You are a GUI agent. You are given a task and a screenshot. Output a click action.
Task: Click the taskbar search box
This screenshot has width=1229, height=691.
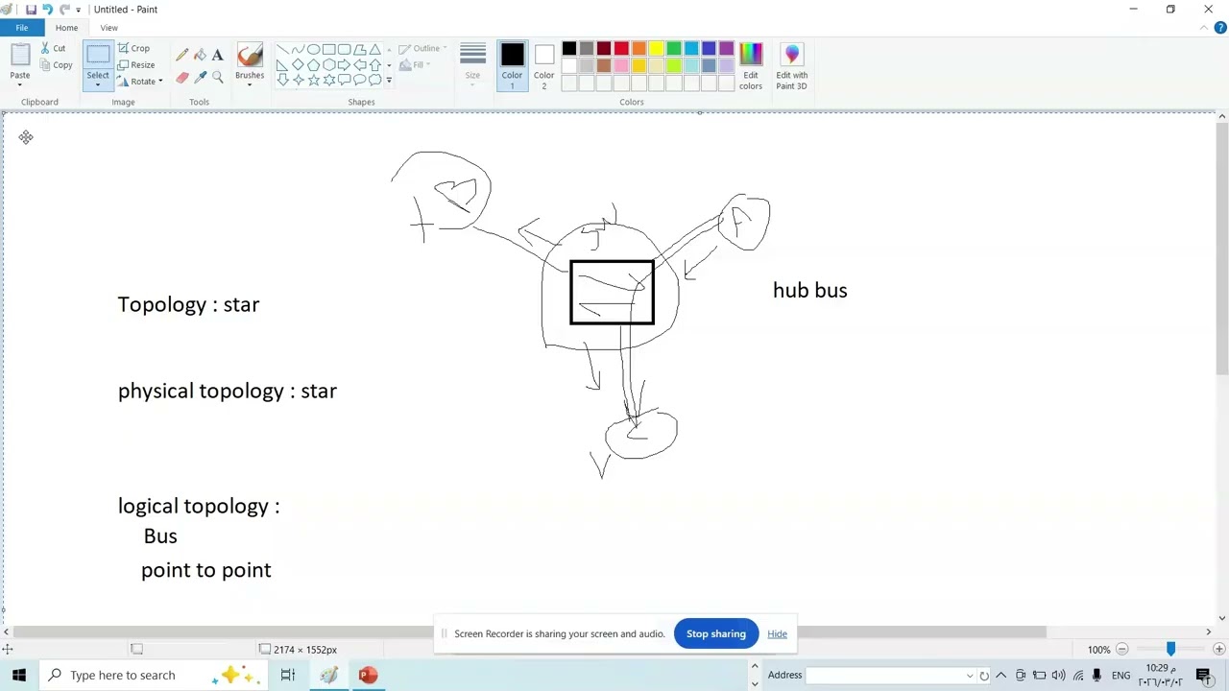[x=154, y=675]
